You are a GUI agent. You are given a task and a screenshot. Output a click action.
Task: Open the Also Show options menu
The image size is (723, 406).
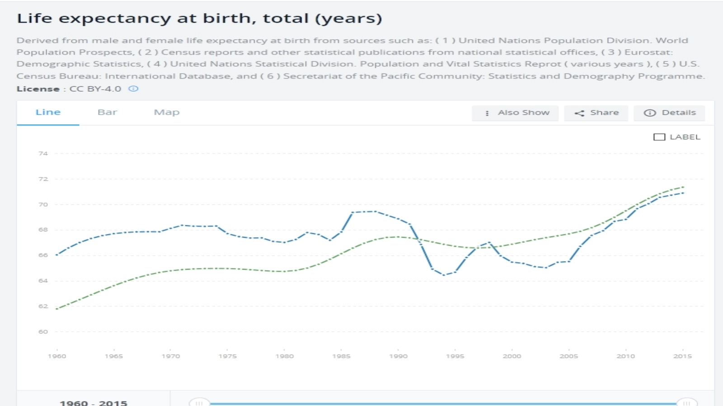[x=515, y=113]
